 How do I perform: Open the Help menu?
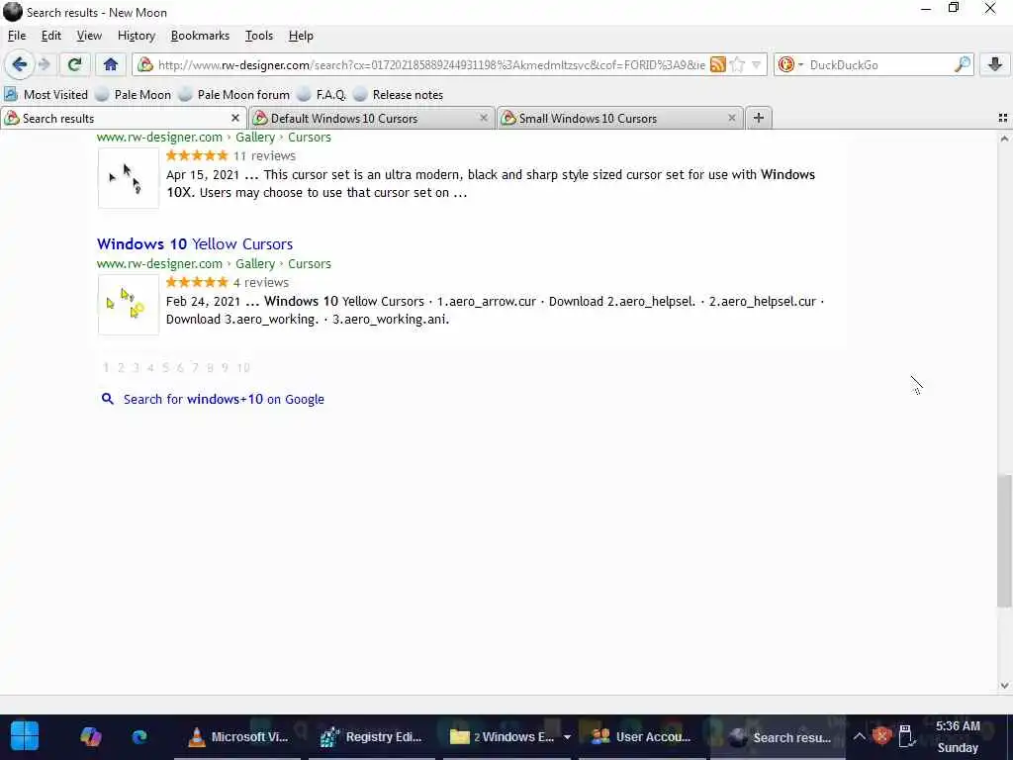[x=301, y=36]
